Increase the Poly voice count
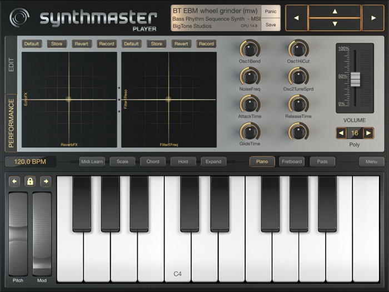Screen dimensions: 389x292 coord(368,133)
